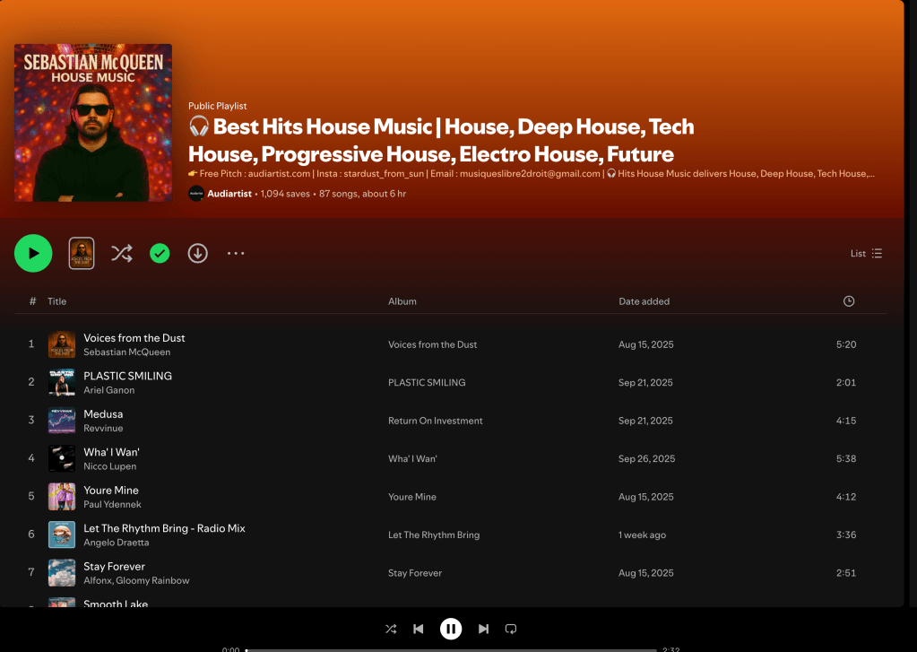Skip to previous track in player bar
The image size is (917, 652).
[x=418, y=630]
